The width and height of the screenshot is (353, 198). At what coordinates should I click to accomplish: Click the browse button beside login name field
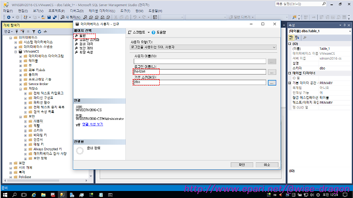[x=272, y=72]
